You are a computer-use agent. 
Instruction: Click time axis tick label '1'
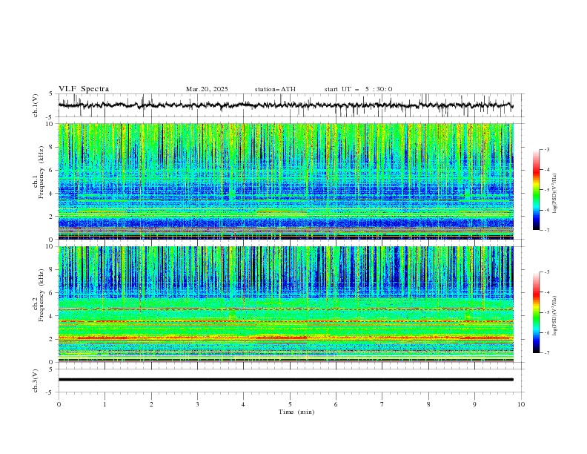click(x=105, y=404)
